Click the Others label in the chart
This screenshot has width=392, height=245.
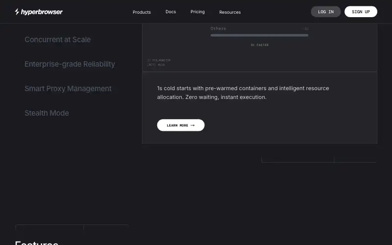[x=218, y=28]
